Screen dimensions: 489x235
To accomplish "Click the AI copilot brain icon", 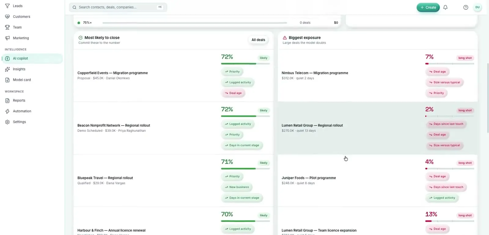I will [x=7, y=58].
